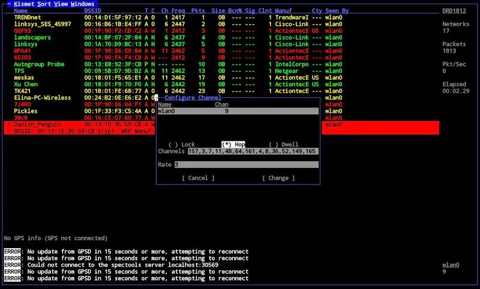Click BSSID 00:24:B2:0E:E6:E2

tap(113, 98)
